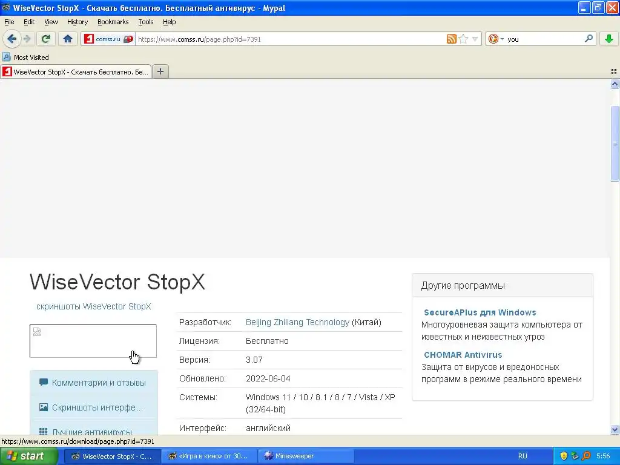This screenshot has width=620, height=465.
Task: Open the Edit menu
Action: [29, 22]
